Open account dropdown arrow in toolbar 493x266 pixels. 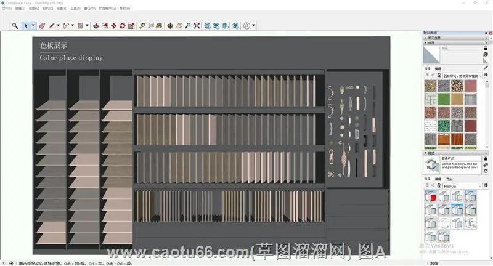pyautogui.click(x=253, y=26)
